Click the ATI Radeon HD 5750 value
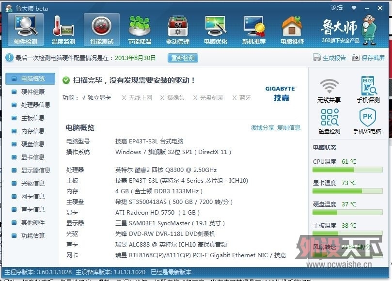Viewport: 392px width, 281px height. pos(157,213)
